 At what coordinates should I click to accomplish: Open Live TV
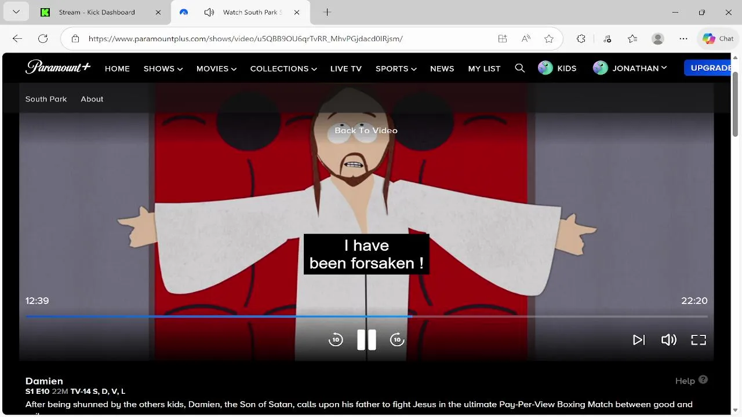346,68
